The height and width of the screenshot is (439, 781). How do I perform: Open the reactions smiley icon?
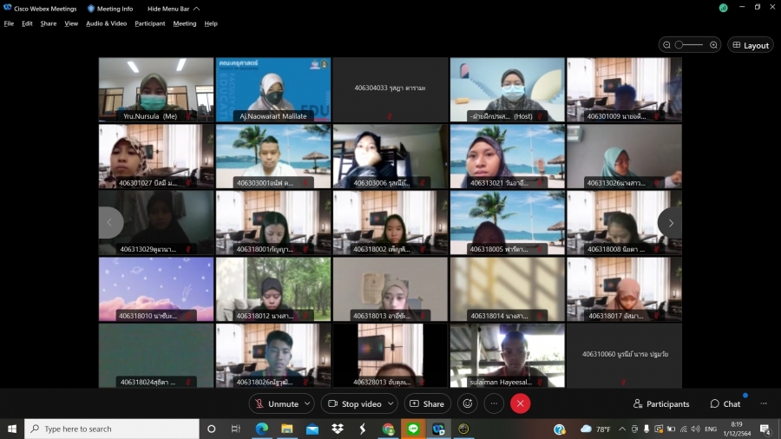pyautogui.click(x=468, y=403)
